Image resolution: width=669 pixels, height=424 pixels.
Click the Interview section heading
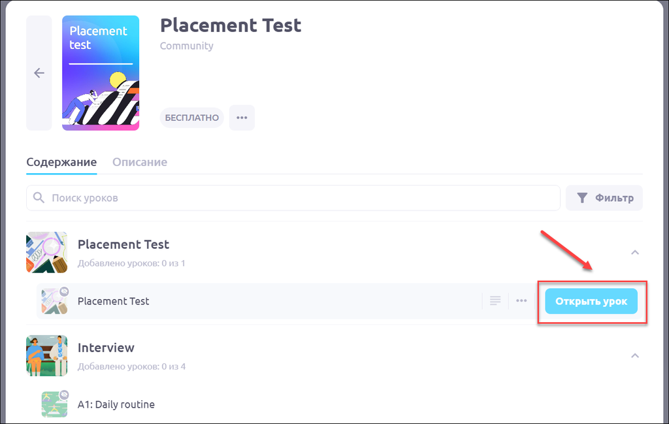click(x=106, y=348)
